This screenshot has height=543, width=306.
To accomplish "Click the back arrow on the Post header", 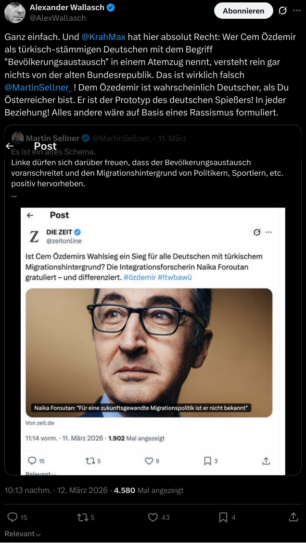I will [10, 145].
